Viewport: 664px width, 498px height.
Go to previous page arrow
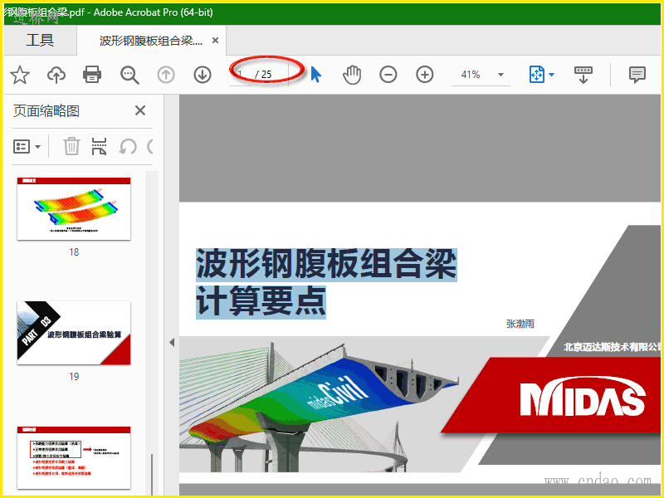166,75
